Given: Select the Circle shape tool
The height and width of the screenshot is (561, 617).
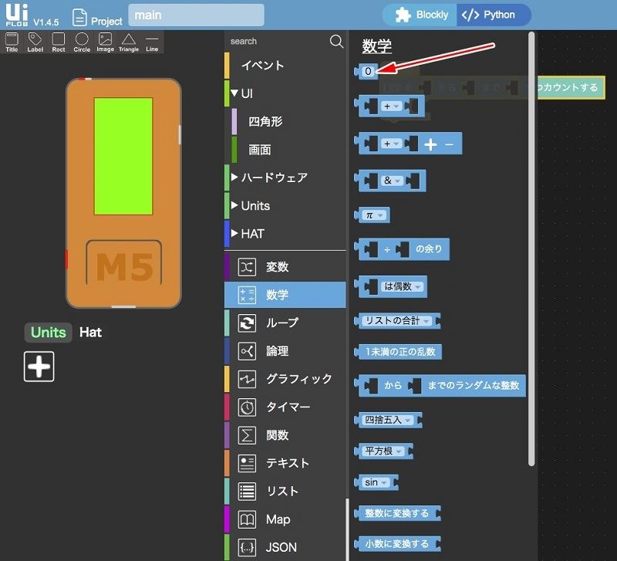Looking at the screenshot, I should [82, 42].
